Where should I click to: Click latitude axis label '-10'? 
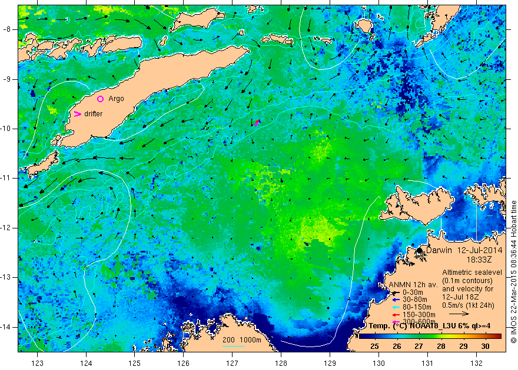click(x=6, y=129)
